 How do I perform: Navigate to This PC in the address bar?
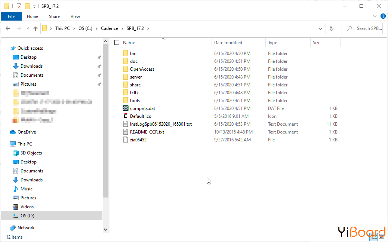[62, 28]
